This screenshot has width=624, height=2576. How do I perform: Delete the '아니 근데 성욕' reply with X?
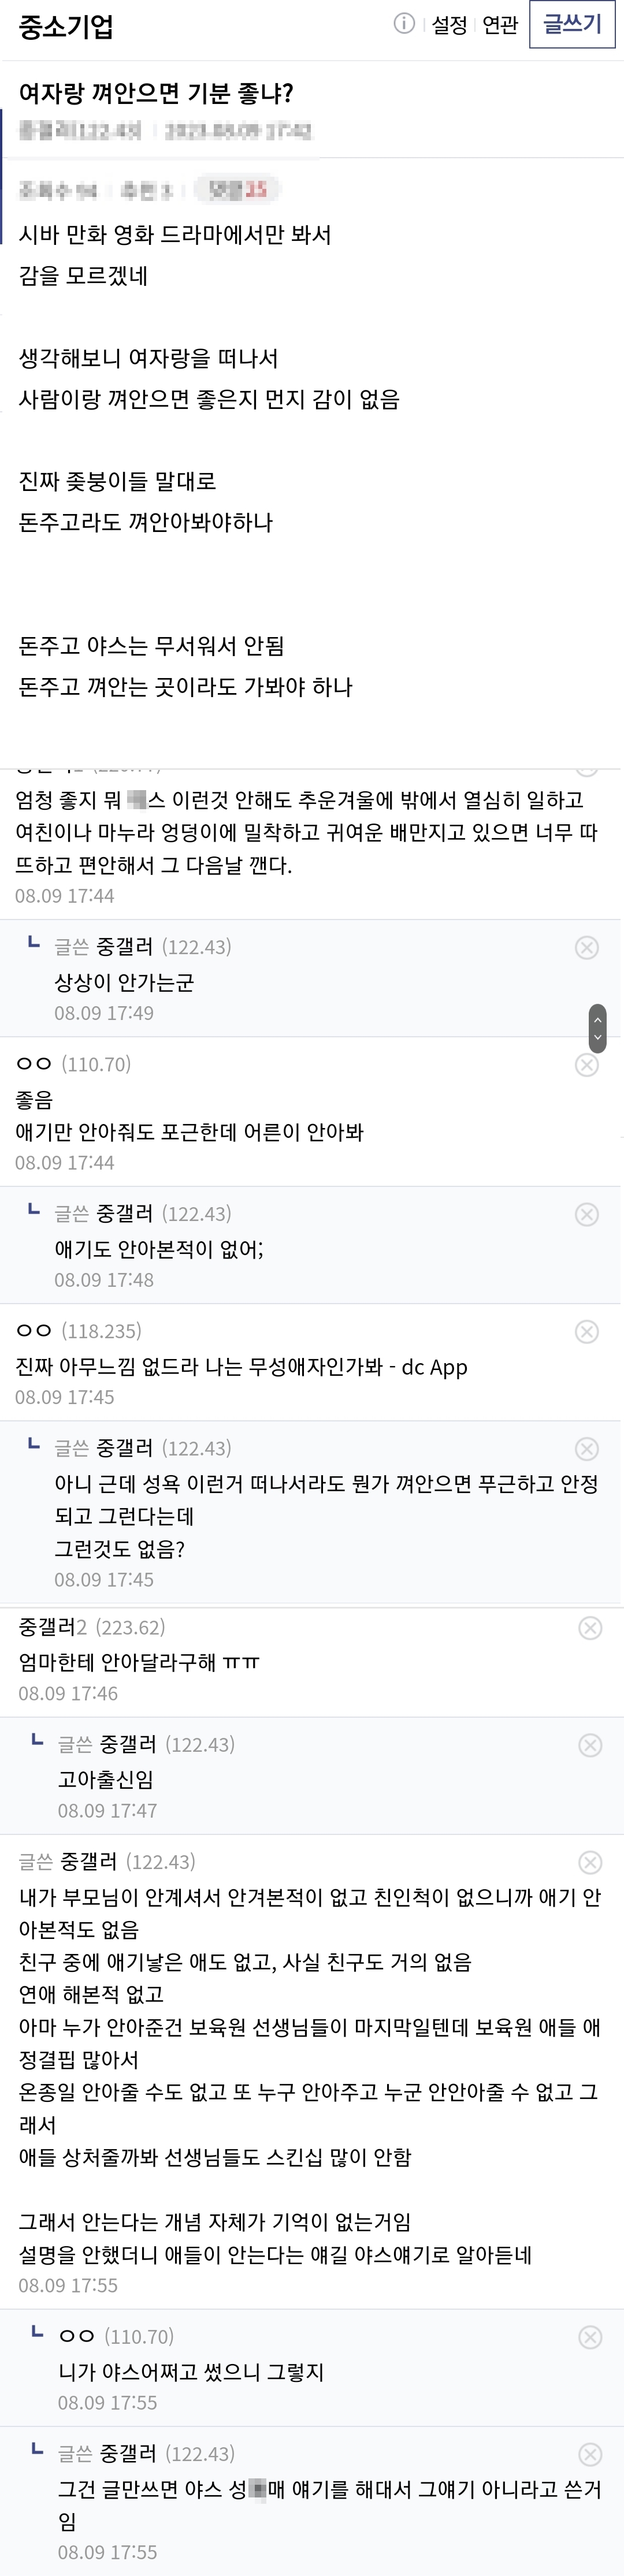click(587, 1448)
